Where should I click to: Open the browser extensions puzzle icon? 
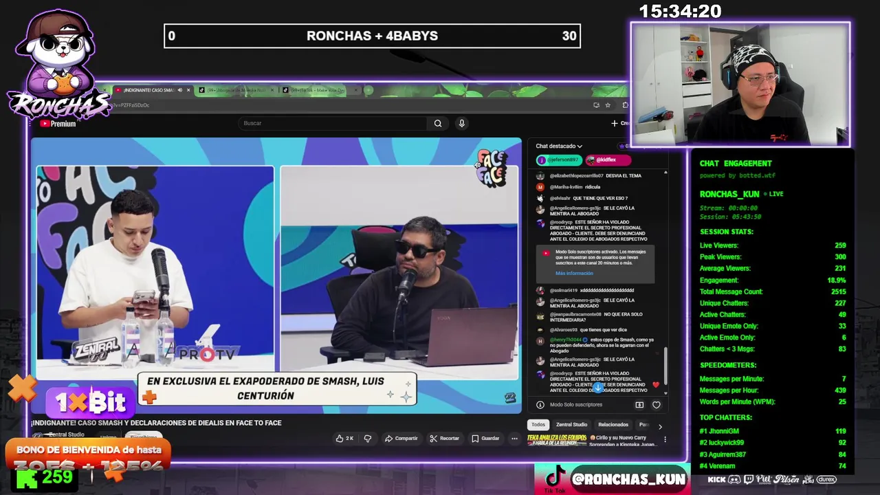coord(625,105)
